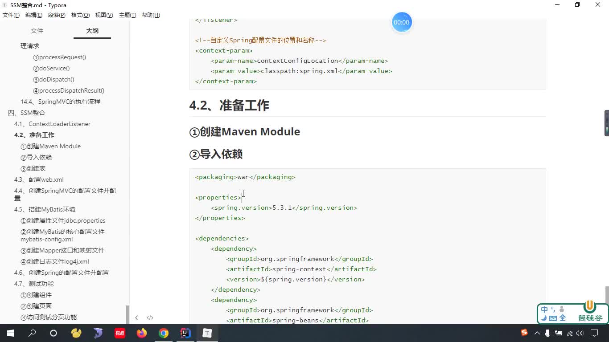Jump to 4.5、搭建MyBatis环境 in outline

[45, 209]
